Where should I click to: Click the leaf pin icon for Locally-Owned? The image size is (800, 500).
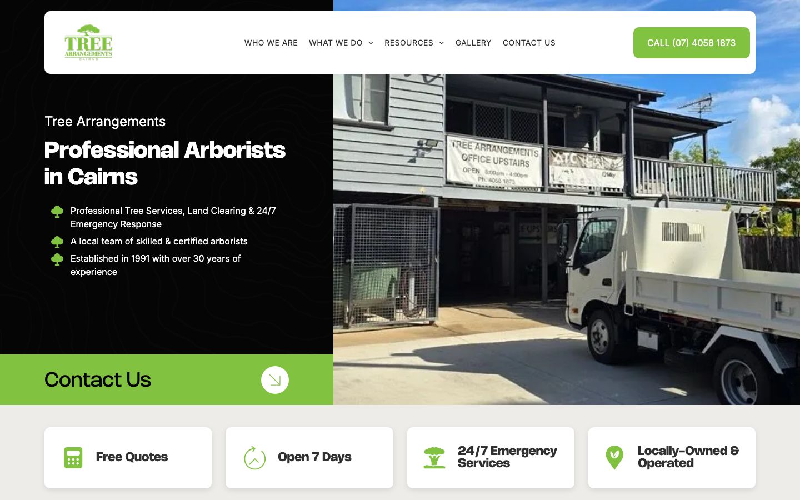614,458
